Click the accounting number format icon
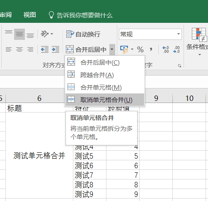The width and height of the screenshot is (208, 201). 124,49
